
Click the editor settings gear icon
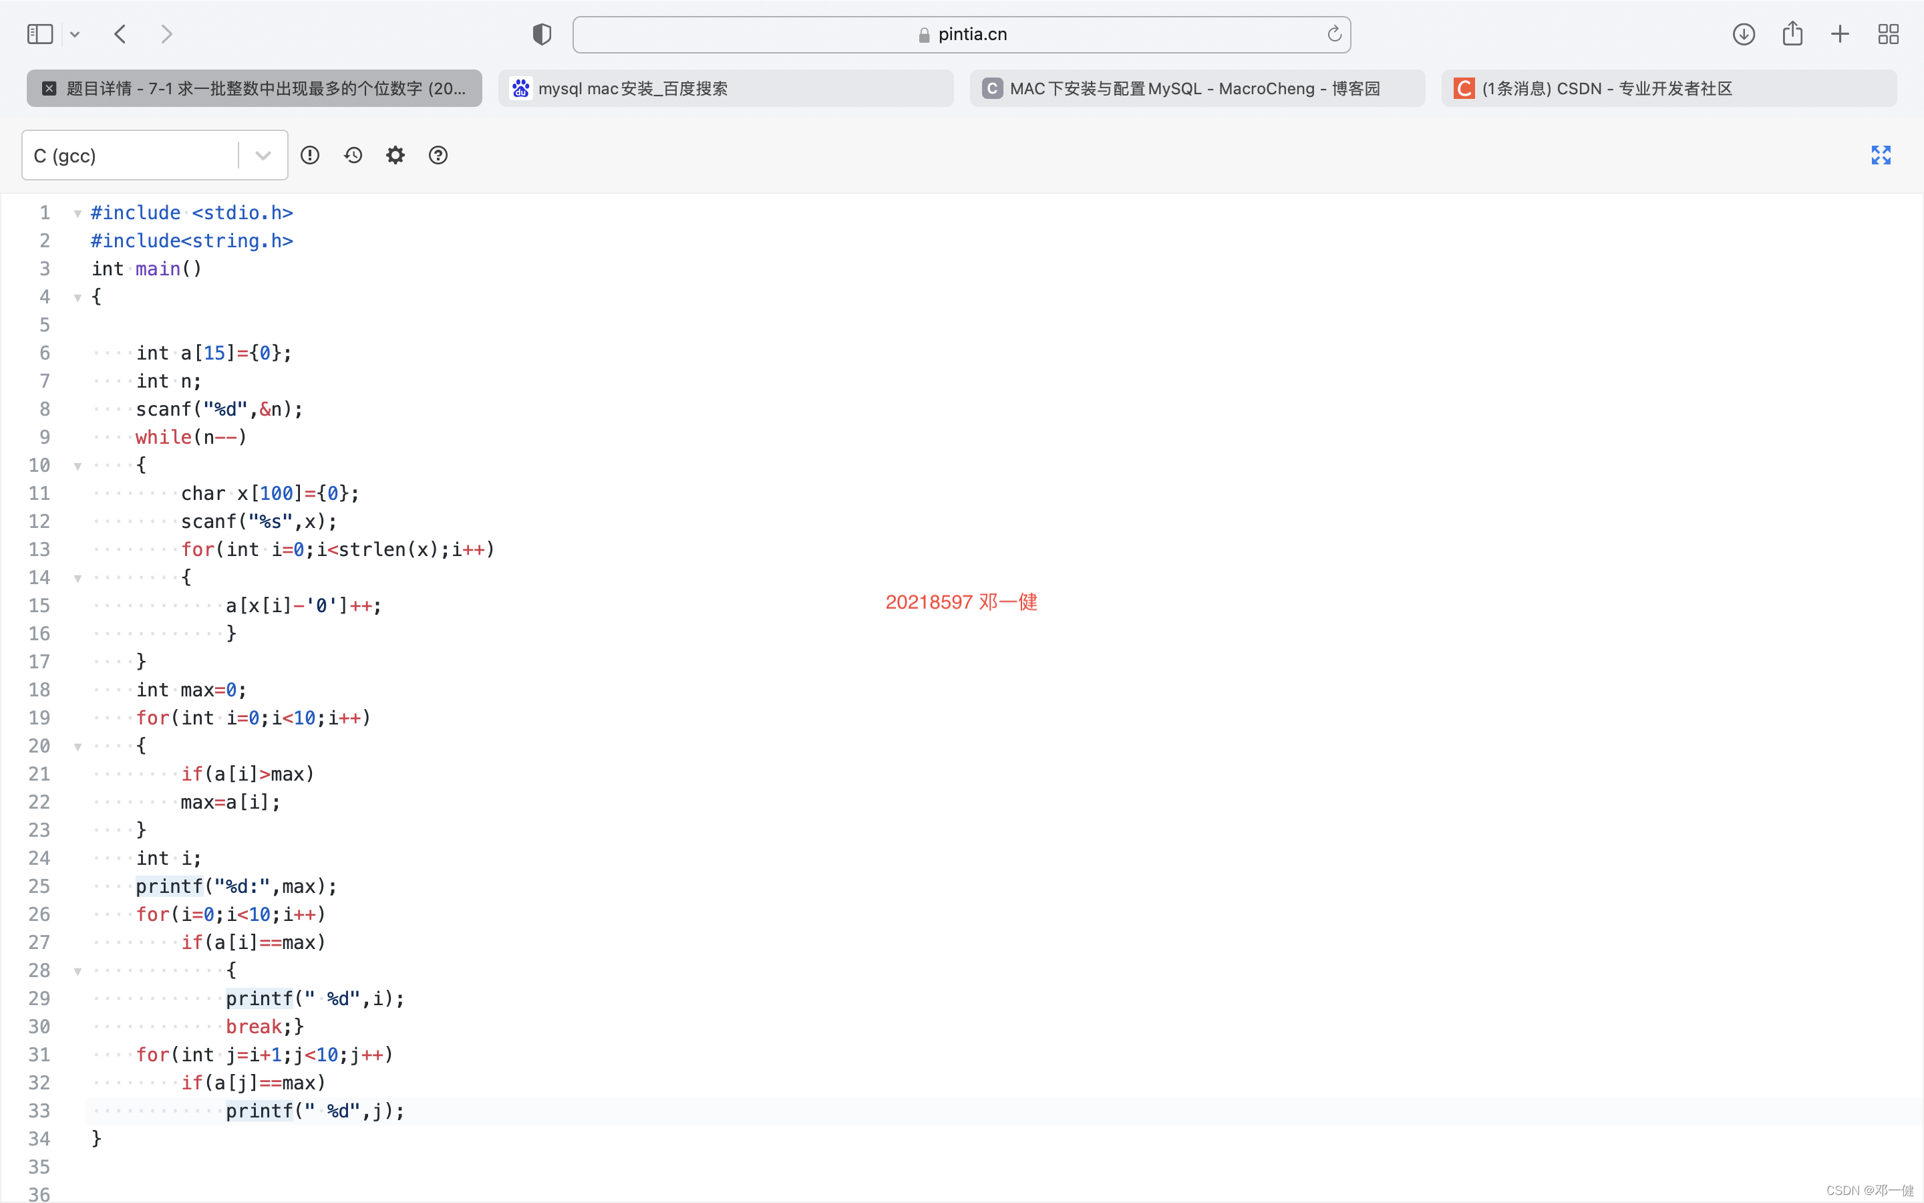[x=395, y=155]
